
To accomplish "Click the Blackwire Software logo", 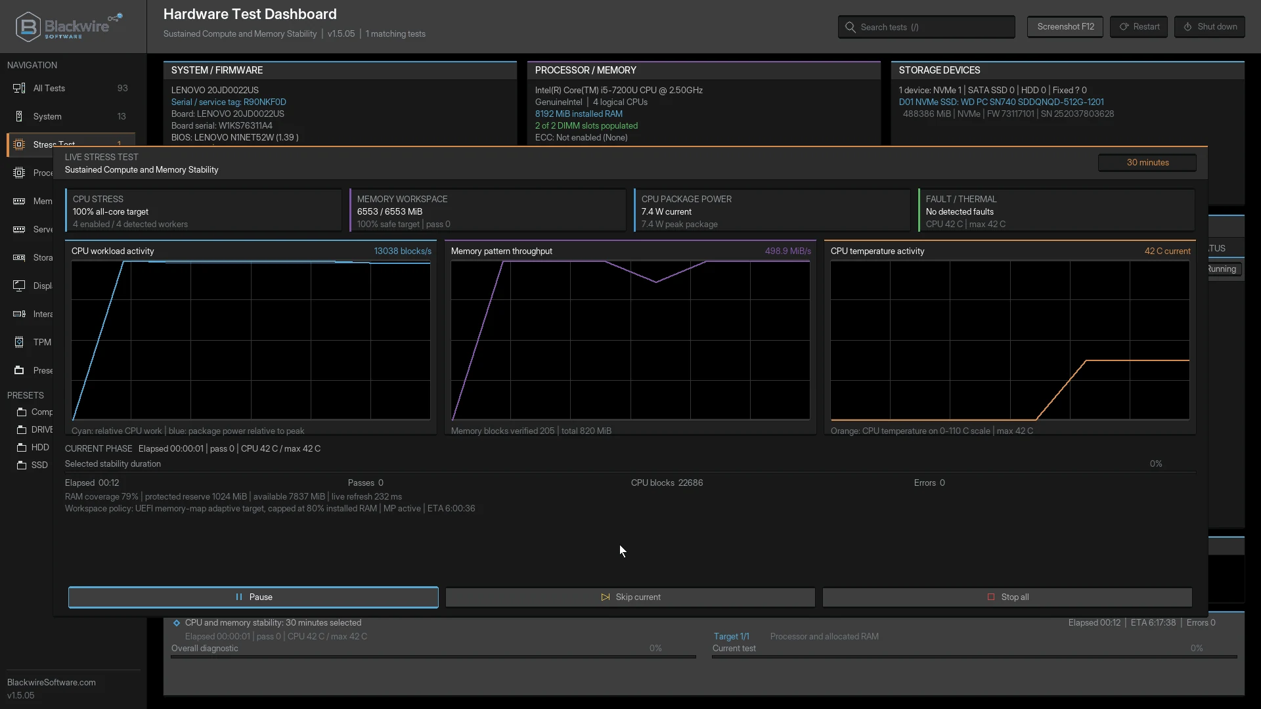I will pyautogui.click(x=69, y=27).
